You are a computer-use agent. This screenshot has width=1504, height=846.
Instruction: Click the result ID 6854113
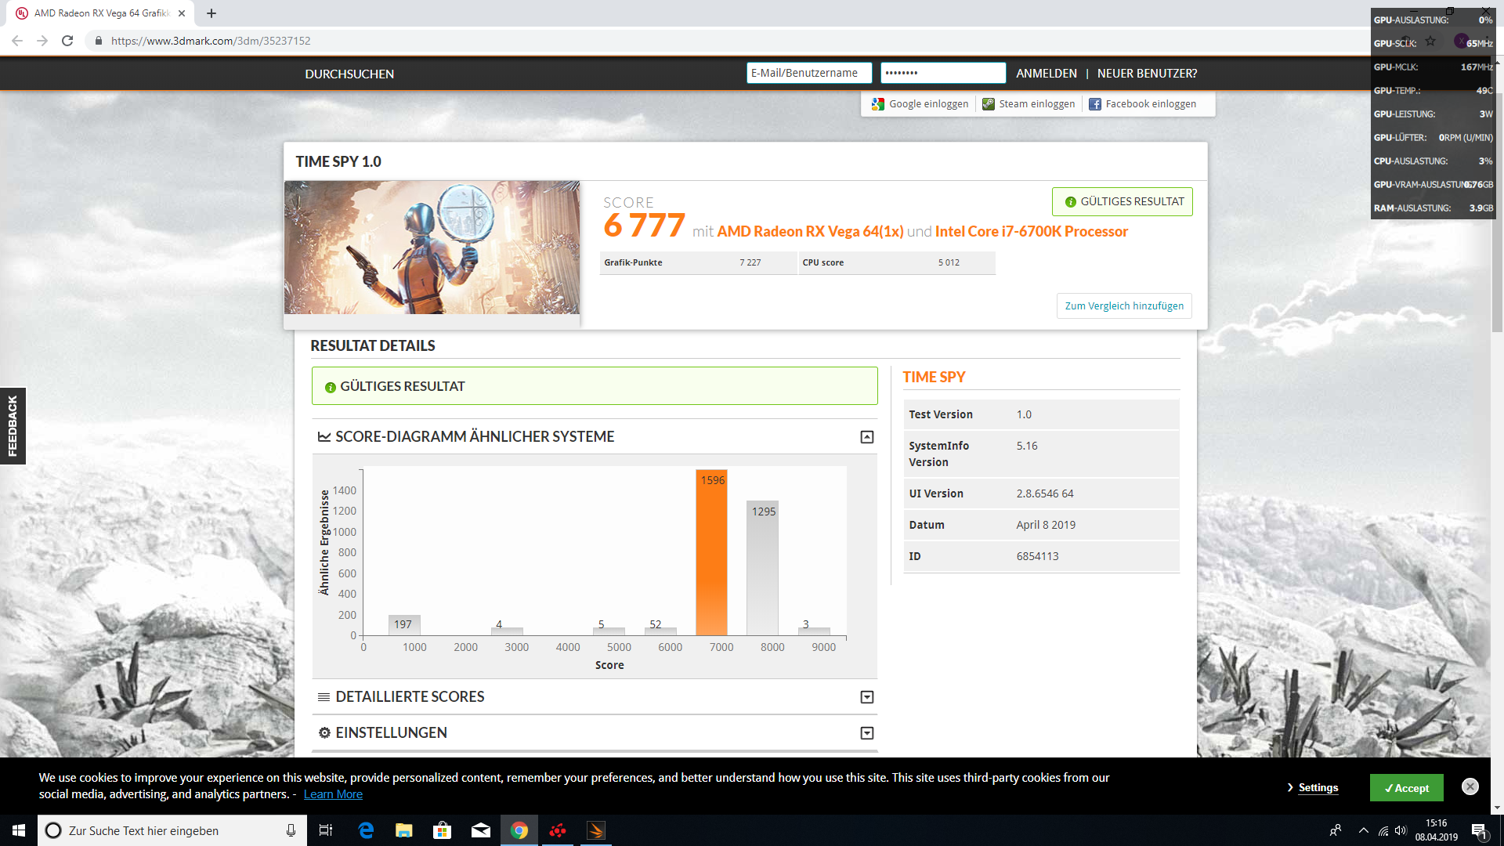pos(1037,557)
